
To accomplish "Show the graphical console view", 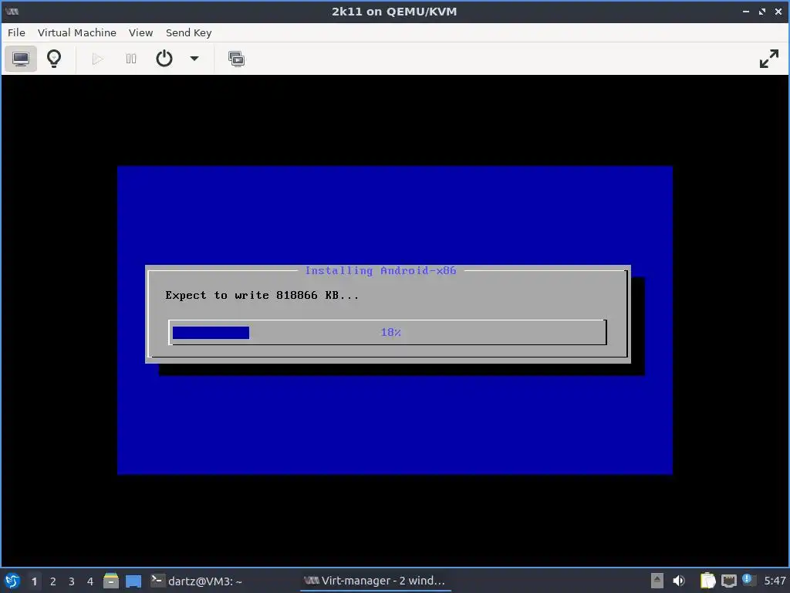I will [x=21, y=59].
